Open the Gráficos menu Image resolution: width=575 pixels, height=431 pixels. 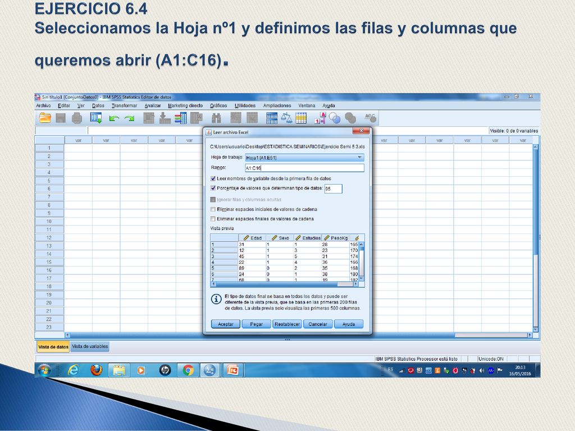218,106
